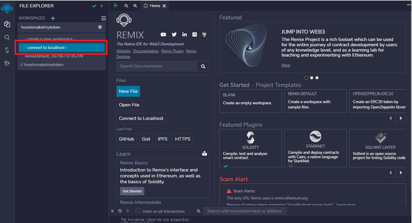Image resolution: width=412 pixels, height=223 pixels.
Task: Focus the Search Documentation field
Action: click(x=157, y=66)
